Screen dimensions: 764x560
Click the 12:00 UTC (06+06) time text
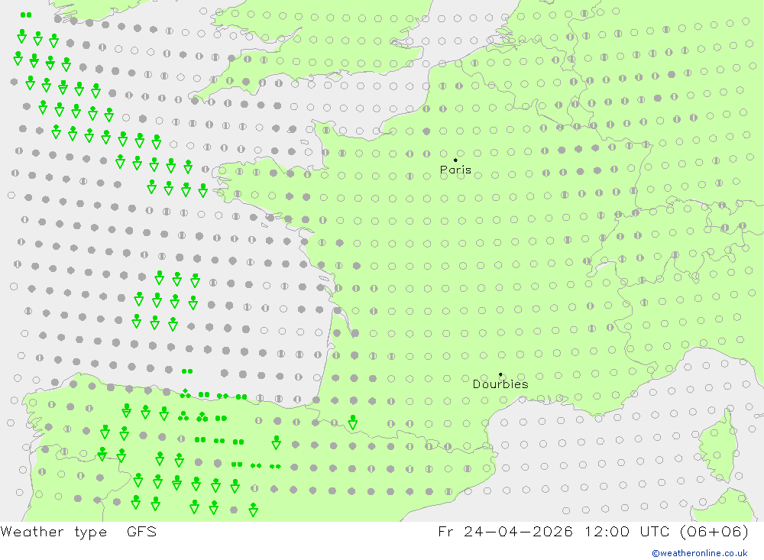click(x=666, y=531)
